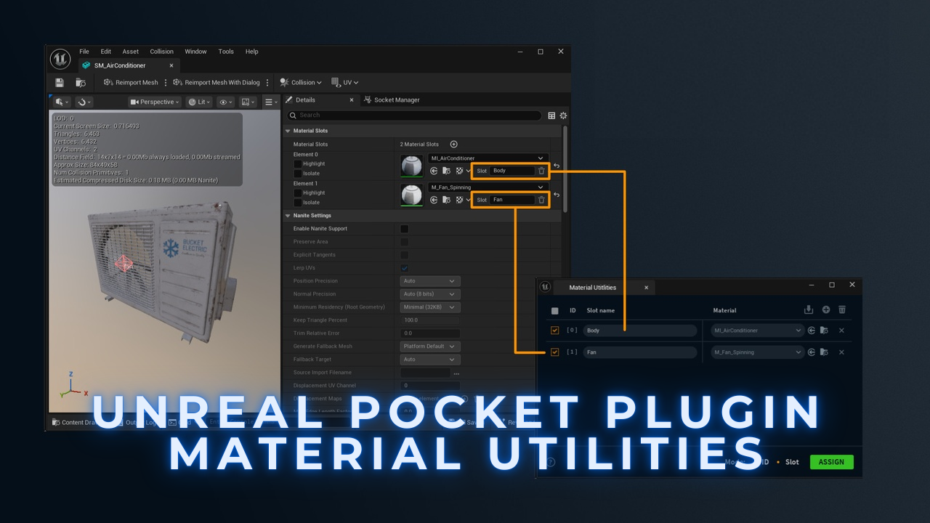This screenshot has width=930, height=523.
Task: Open the File menu
Action: (x=84, y=52)
